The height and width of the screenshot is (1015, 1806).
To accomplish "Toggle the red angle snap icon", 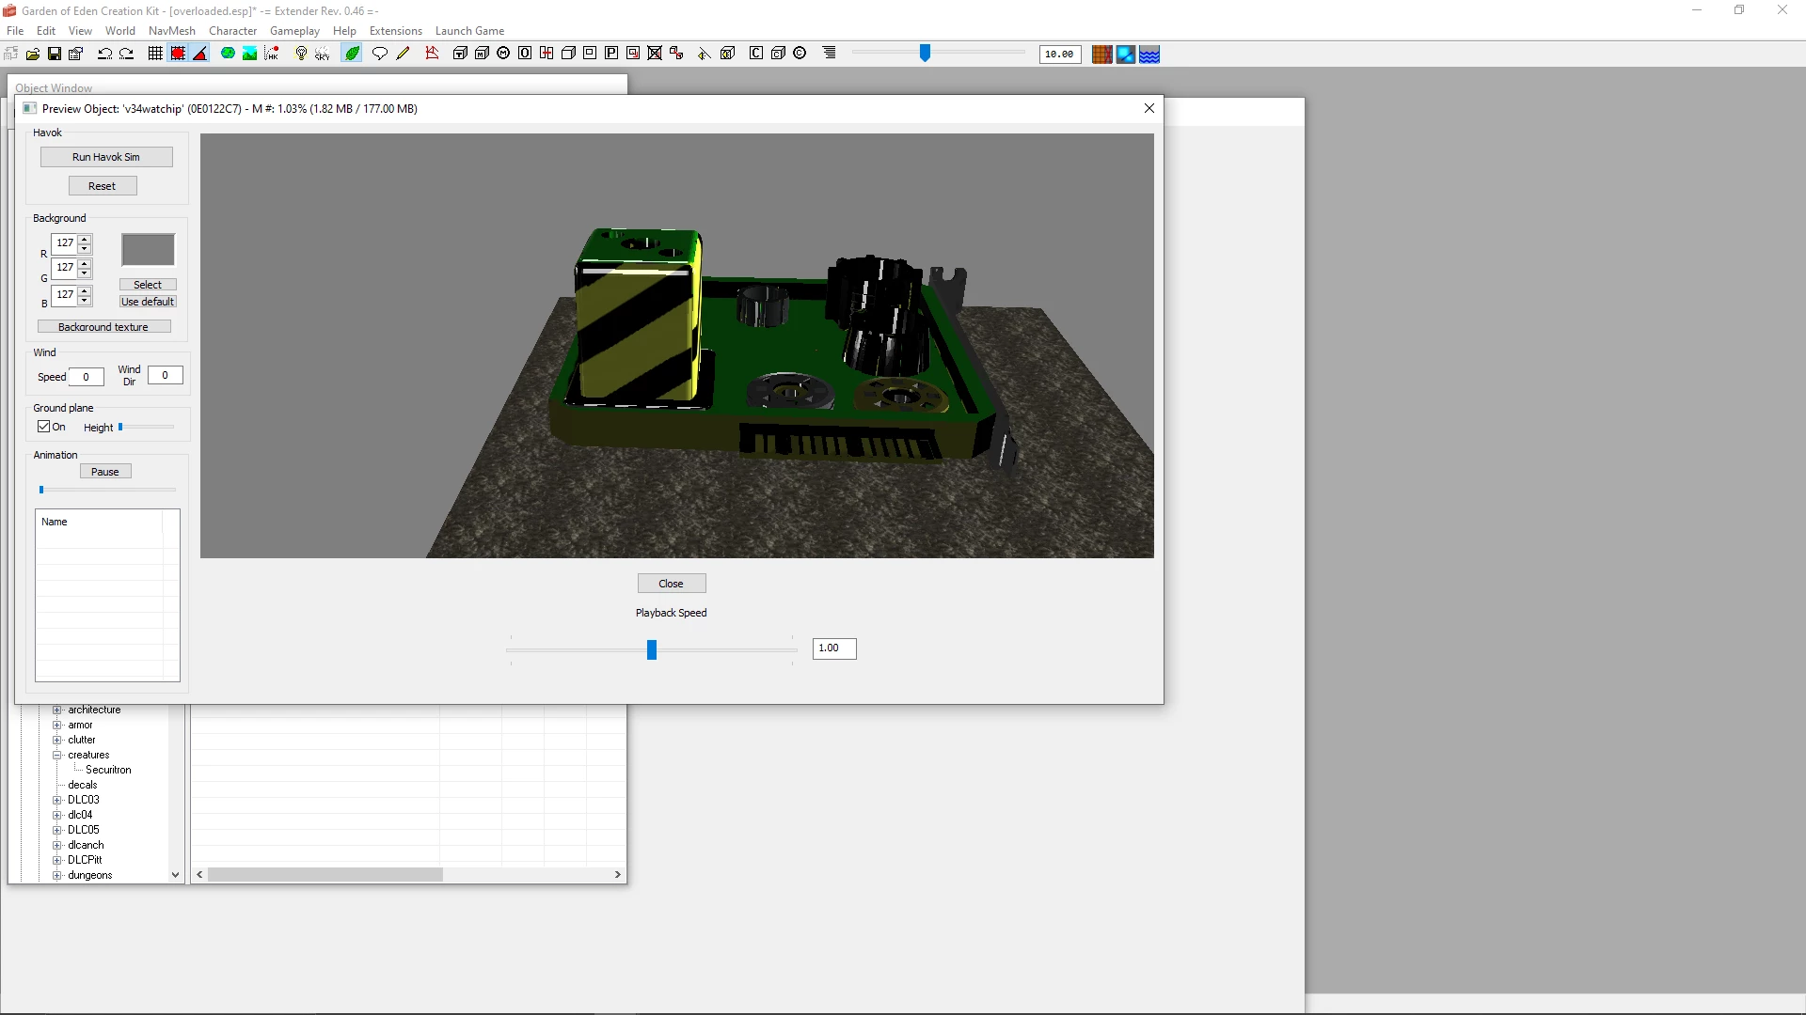I will (x=199, y=54).
